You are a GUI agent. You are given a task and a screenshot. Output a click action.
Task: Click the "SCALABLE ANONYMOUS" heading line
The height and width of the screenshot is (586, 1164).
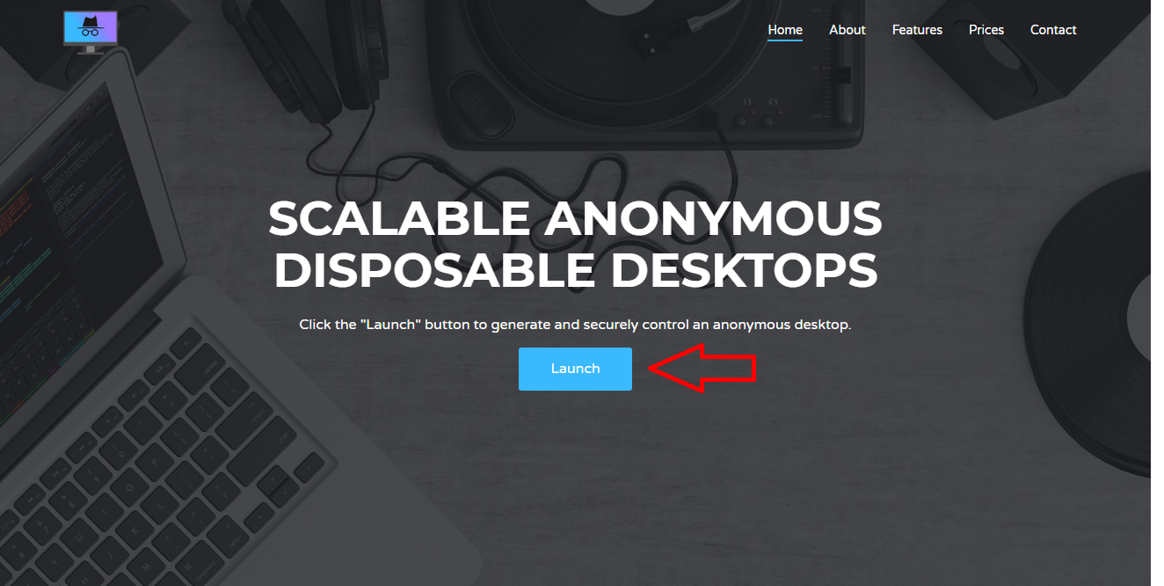coord(575,218)
